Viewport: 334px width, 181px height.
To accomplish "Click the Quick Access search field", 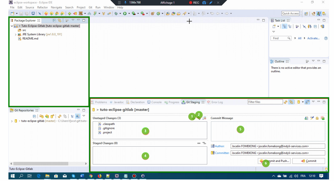I will click(x=290, y=14).
